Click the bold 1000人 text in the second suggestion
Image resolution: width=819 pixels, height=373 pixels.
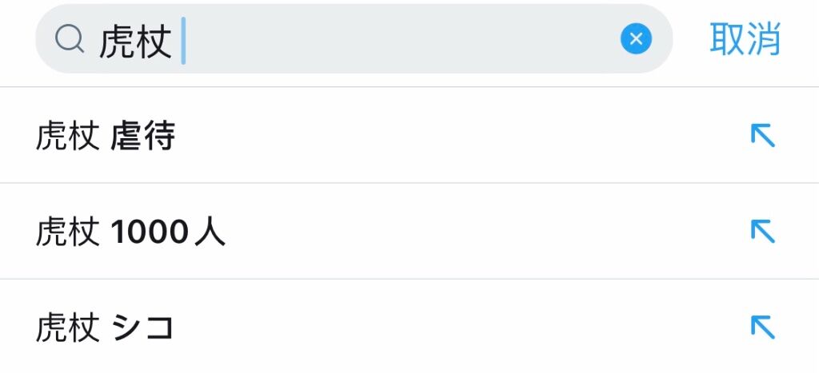pyautogui.click(x=168, y=232)
